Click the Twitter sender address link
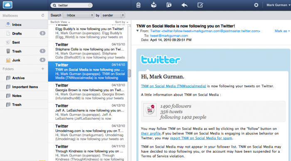291x161 pixels. tap(205, 31)
